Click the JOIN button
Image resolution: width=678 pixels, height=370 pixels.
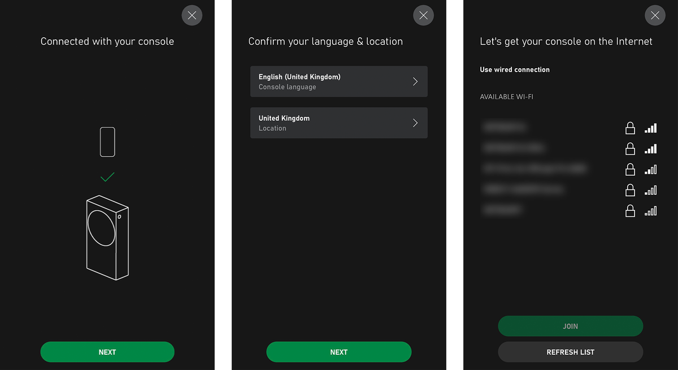tap(571, 326)
